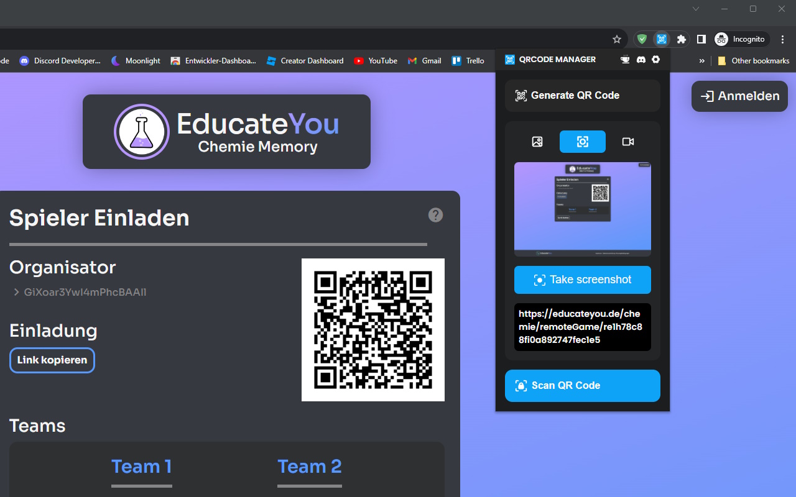Select the image upload mode in QR Code Manager

536,142
